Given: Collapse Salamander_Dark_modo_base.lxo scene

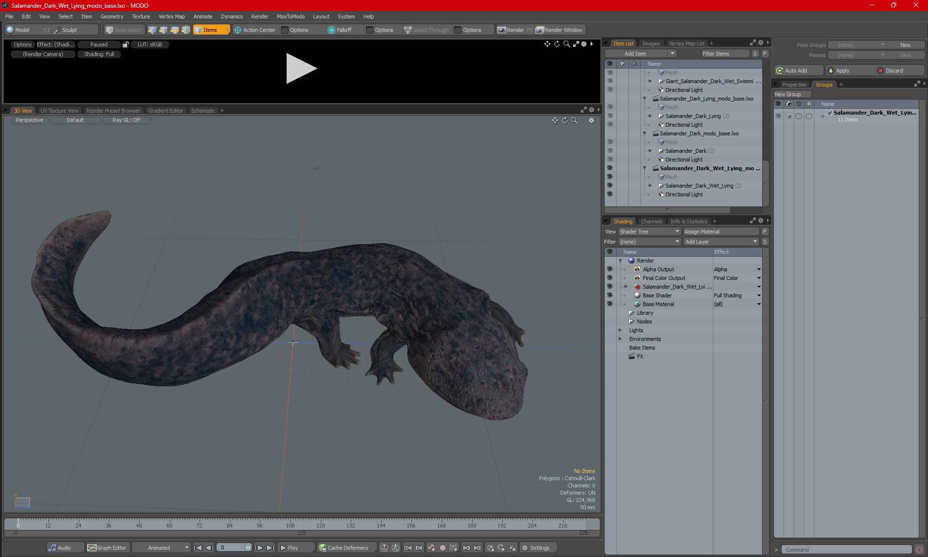Looking at the screenshot, I should click(x=644, y=133).
